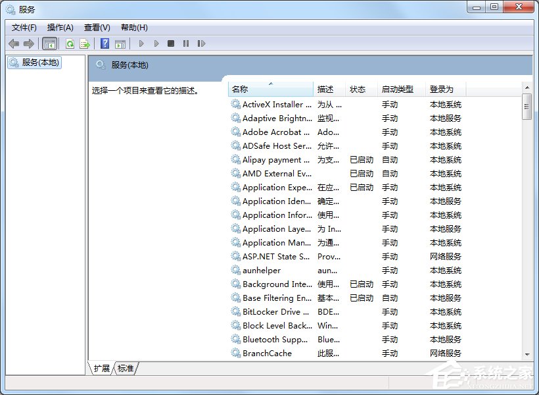
Task: Click the export list icon
Action: point(84,43)
